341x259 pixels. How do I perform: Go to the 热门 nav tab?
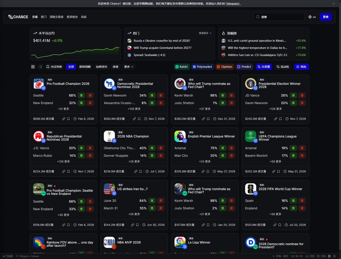(43, 17)
